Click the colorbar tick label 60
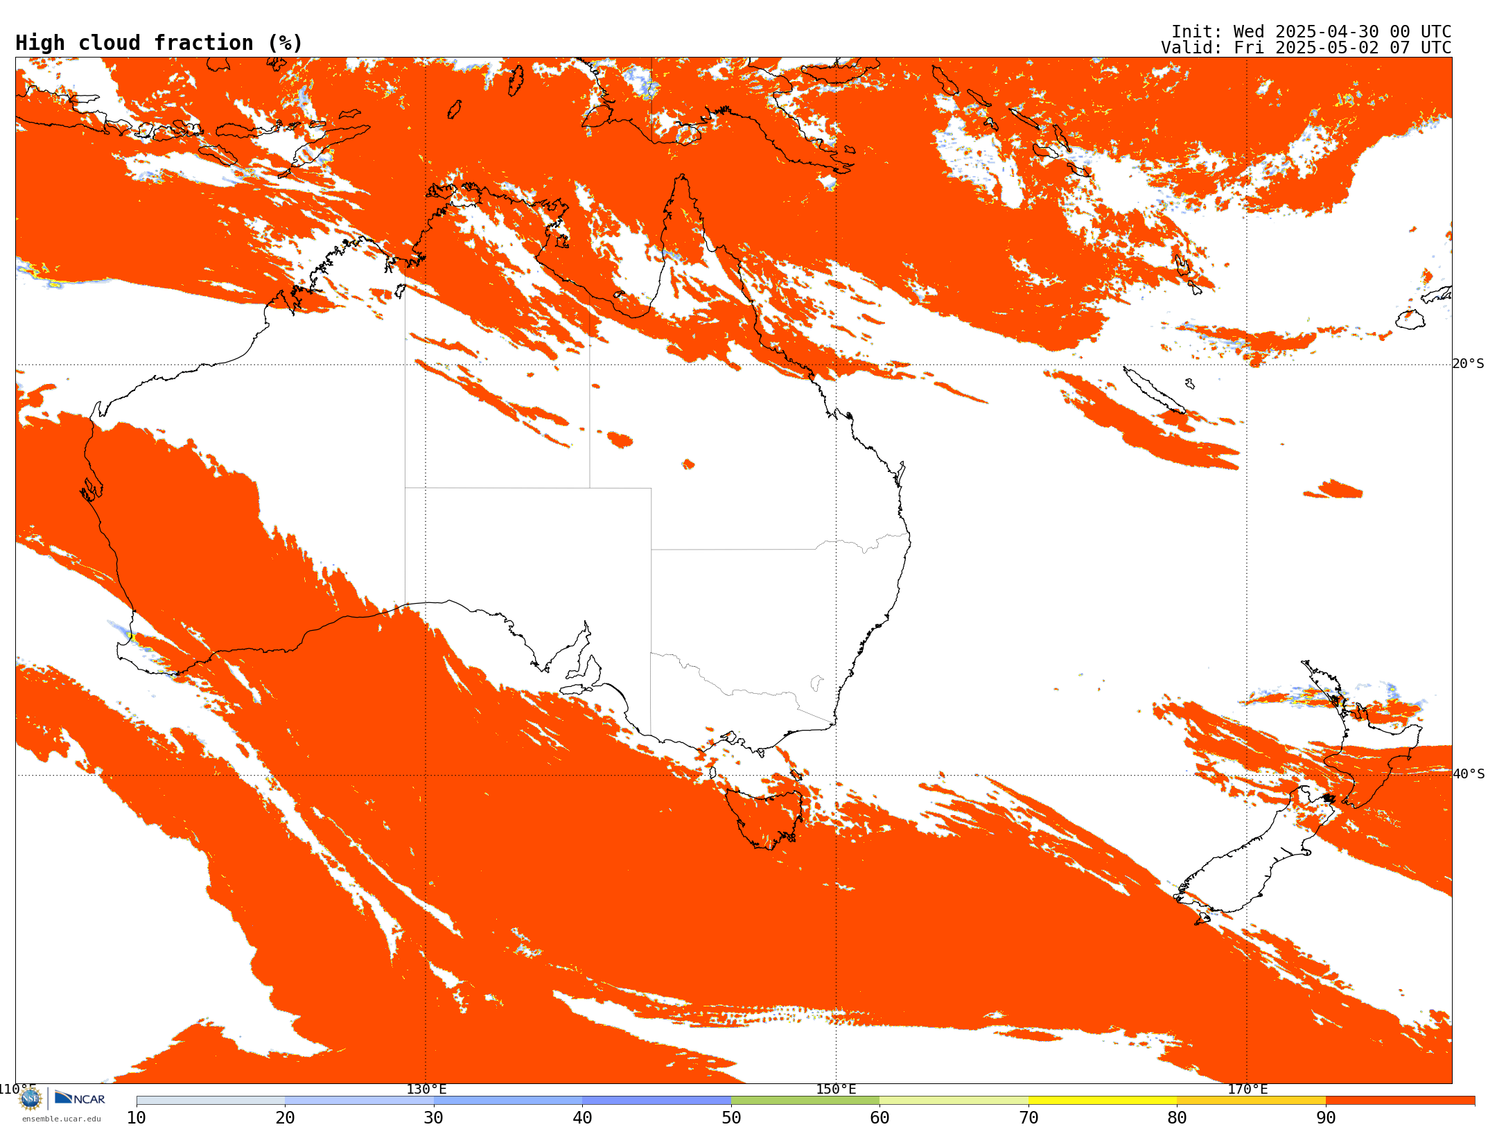 pyautogui.click(x=879, y=1118)
